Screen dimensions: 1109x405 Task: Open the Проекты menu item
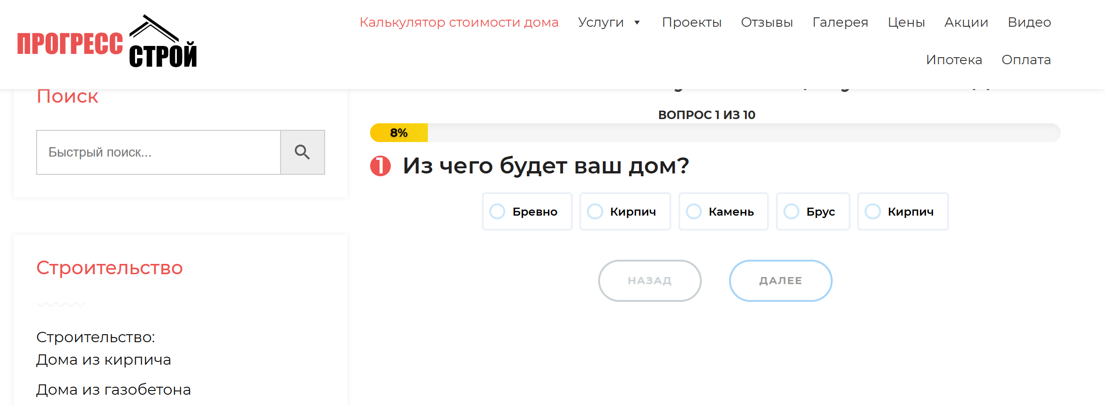tap(692, 22)
